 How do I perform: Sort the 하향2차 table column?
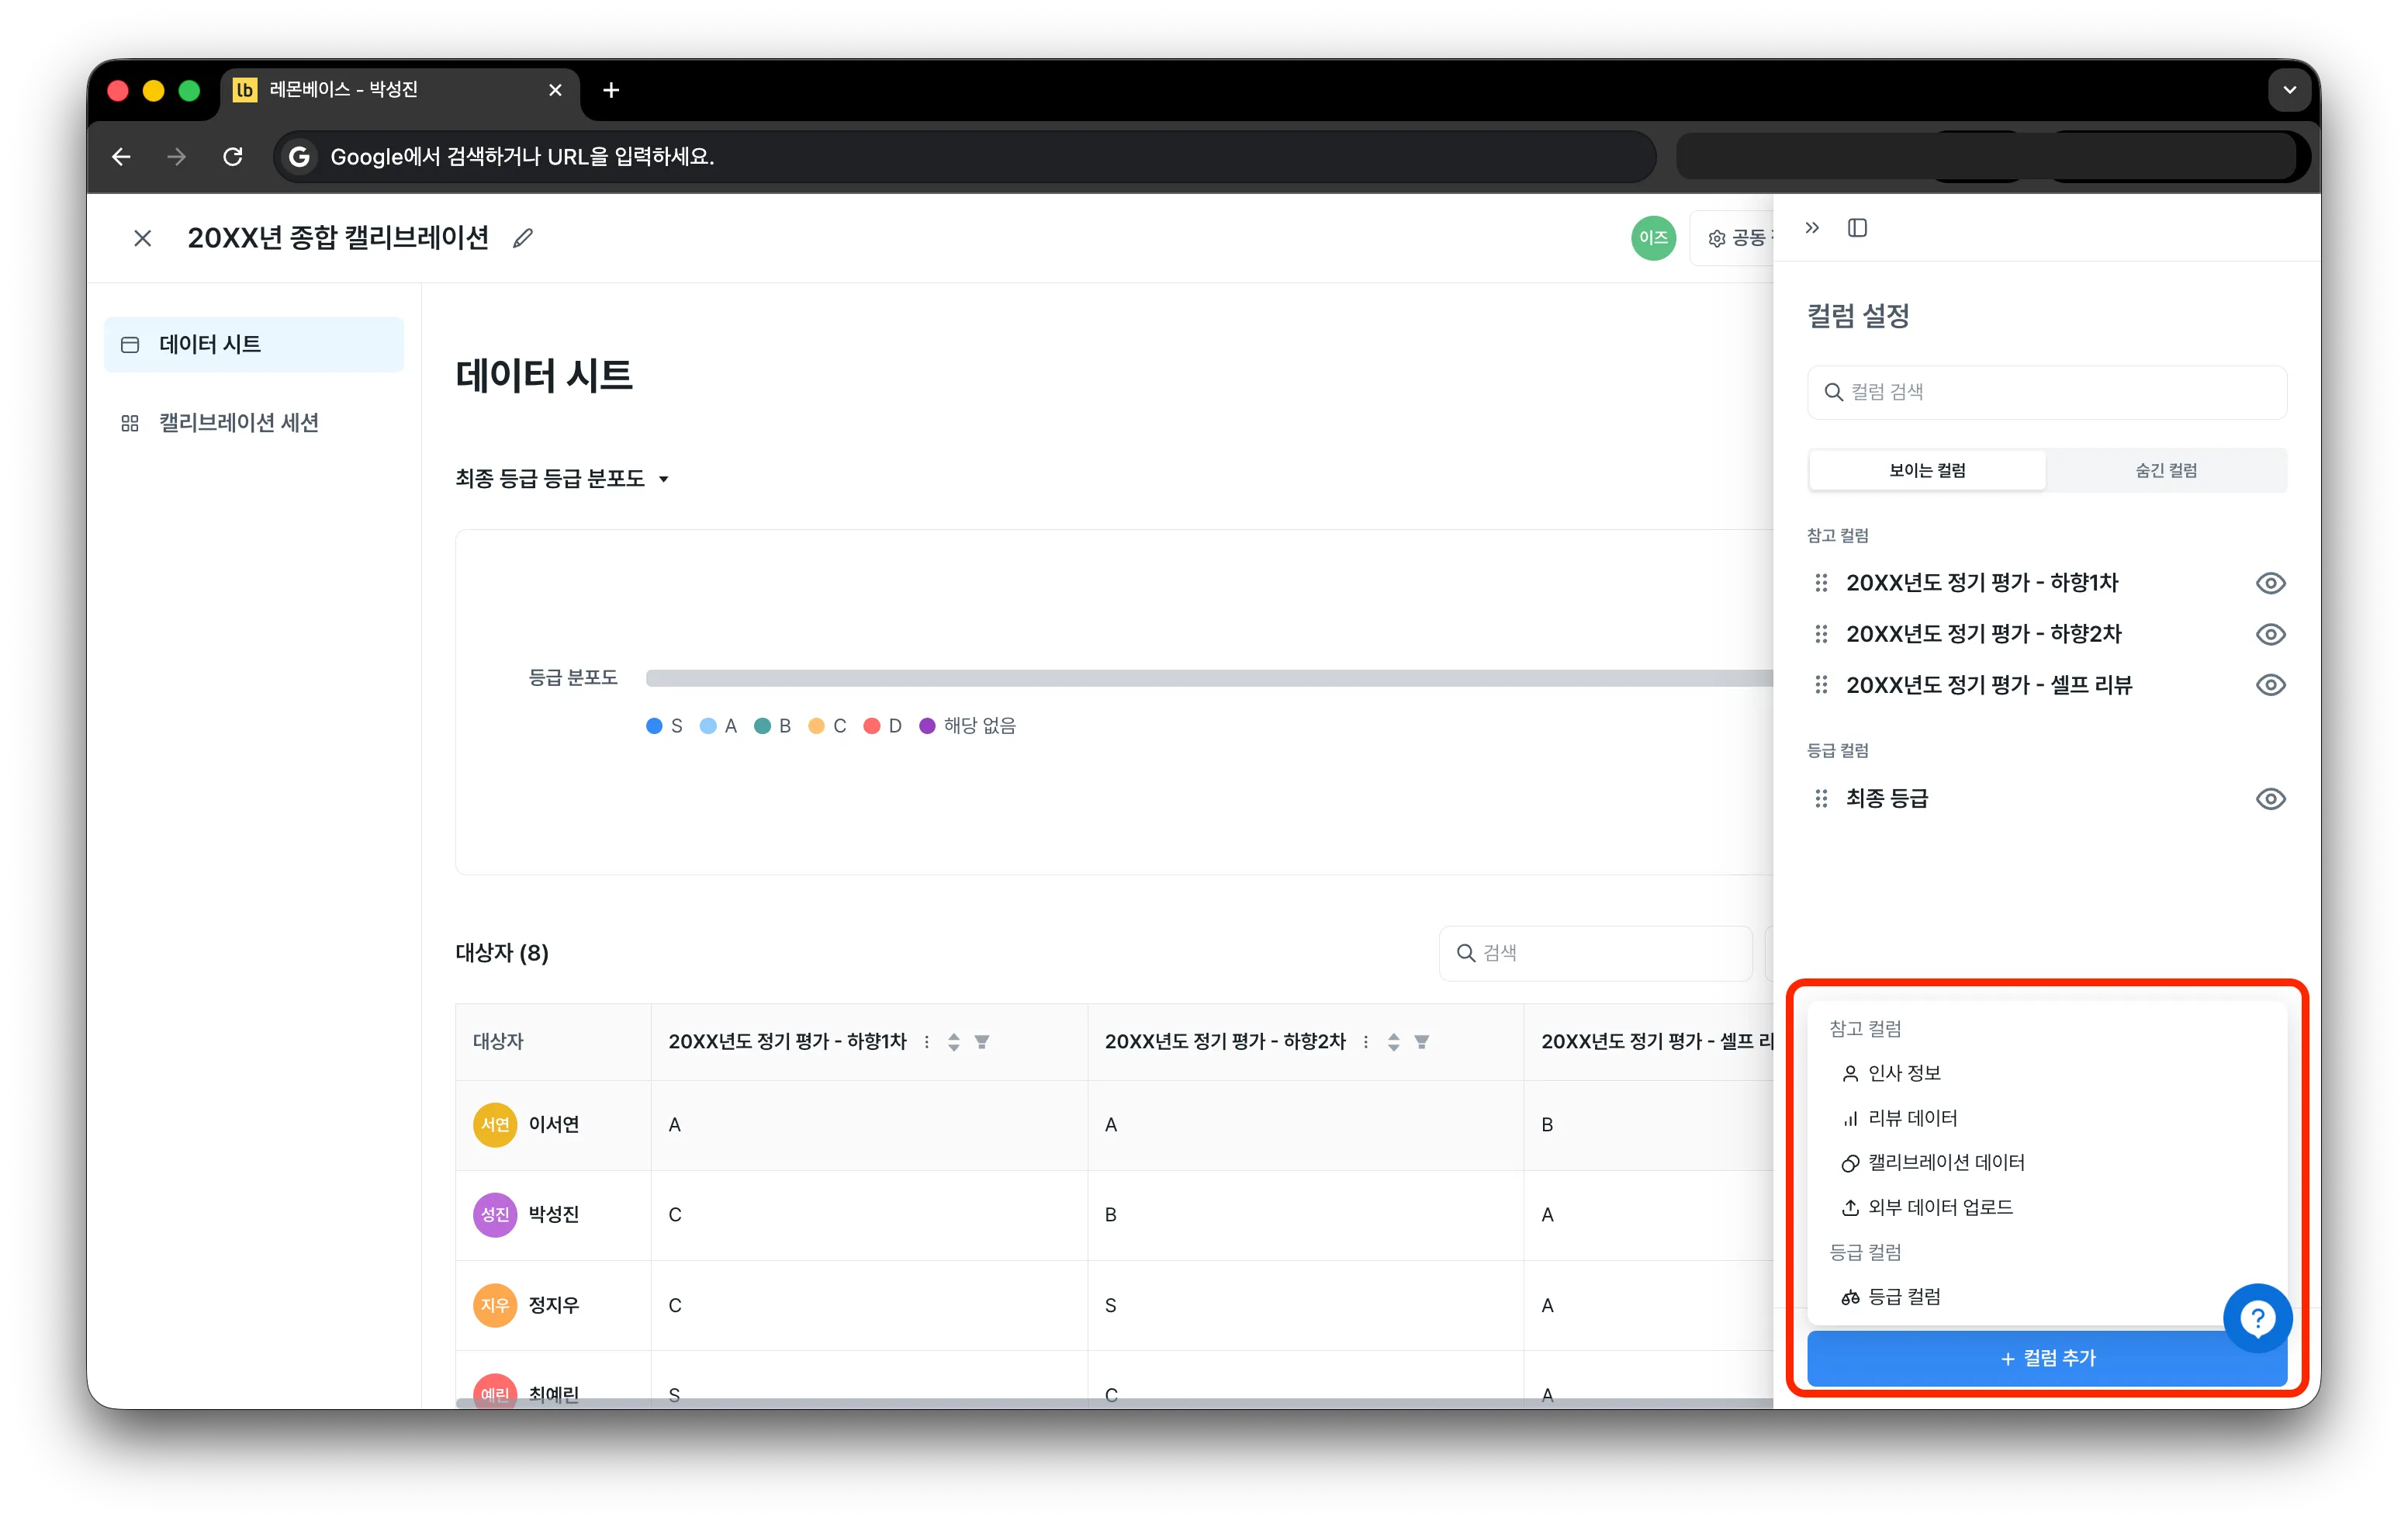[1393, 1042]
